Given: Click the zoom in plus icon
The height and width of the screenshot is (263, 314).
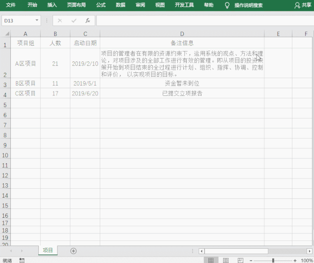Looking at the screenshot, I should coord(295,260).
